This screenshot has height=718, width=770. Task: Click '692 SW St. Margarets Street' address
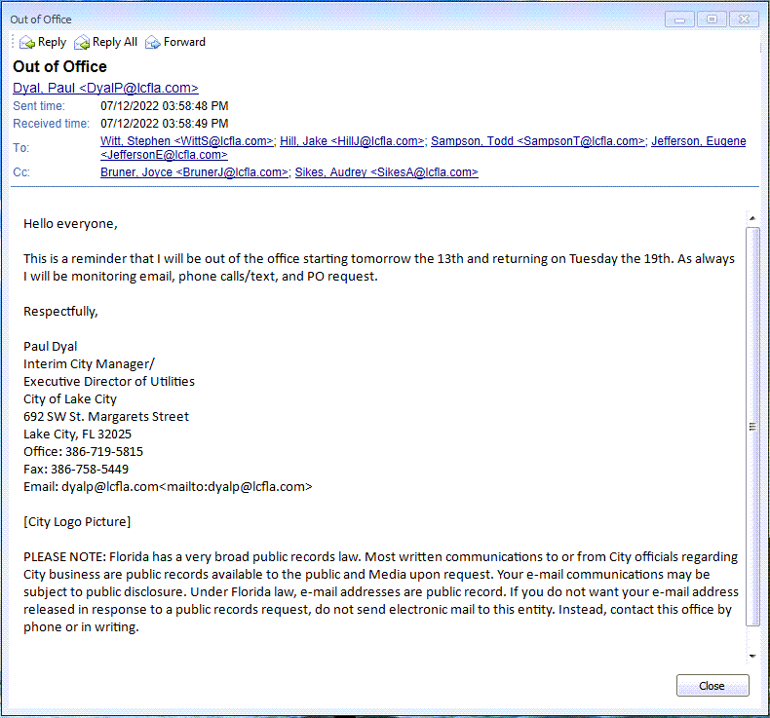106,417
